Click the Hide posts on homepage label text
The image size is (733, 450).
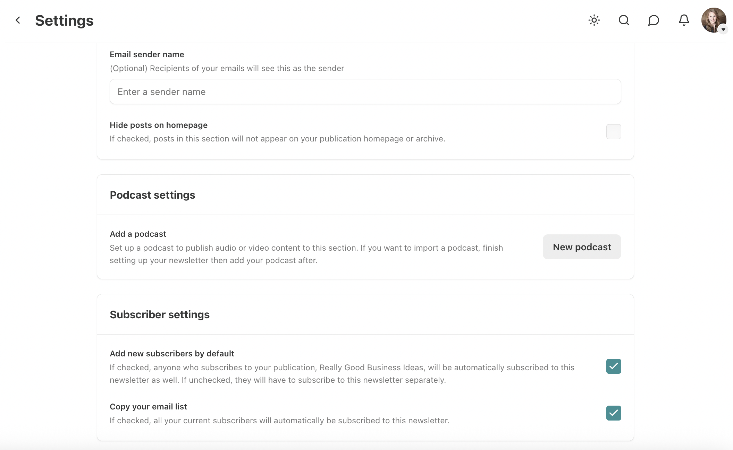pyautogui.click(x=159, y=125)
